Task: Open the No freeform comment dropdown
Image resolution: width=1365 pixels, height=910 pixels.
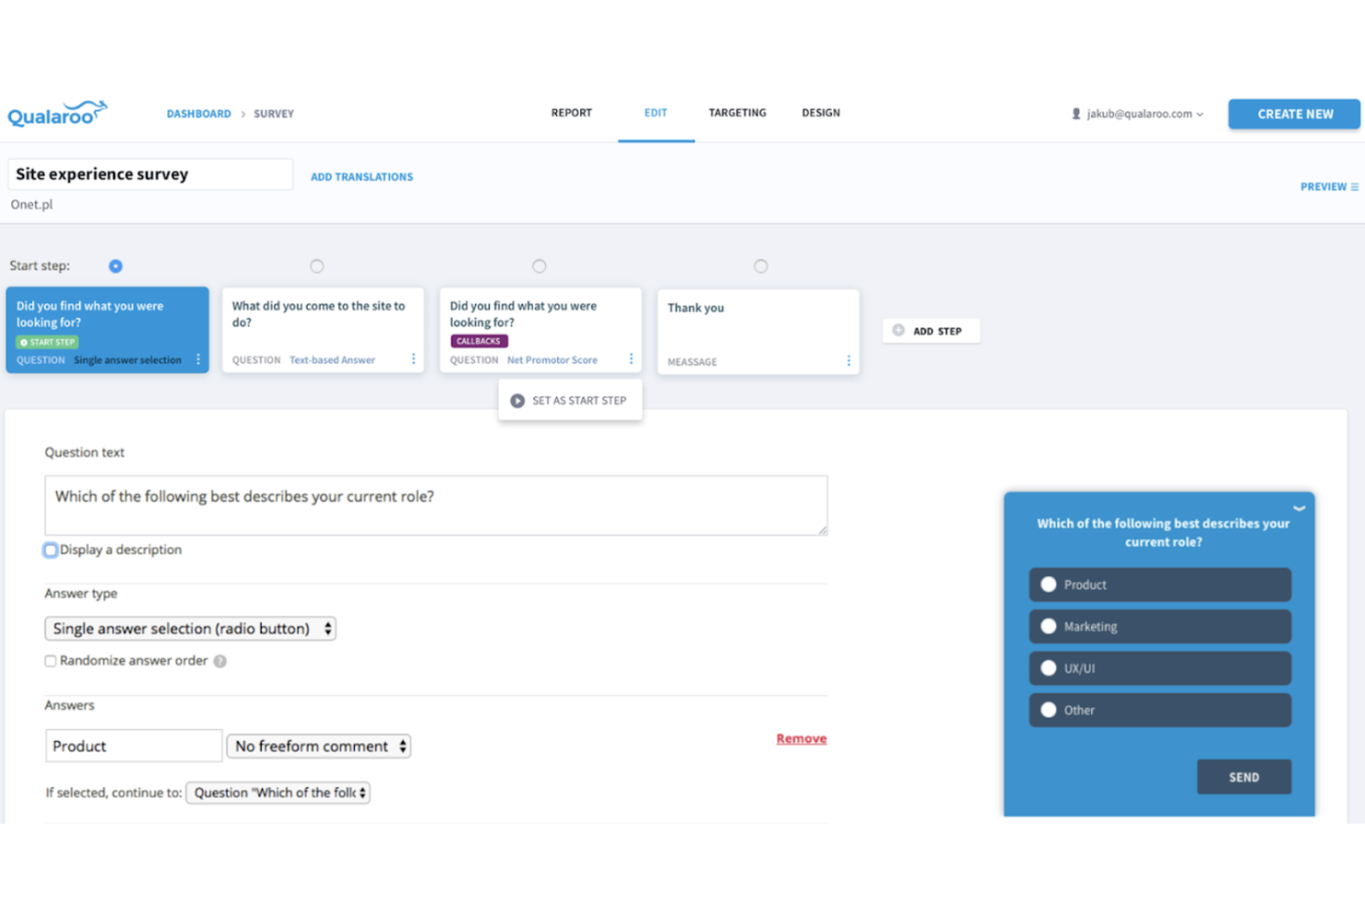Action: click(x=318, y=746)
